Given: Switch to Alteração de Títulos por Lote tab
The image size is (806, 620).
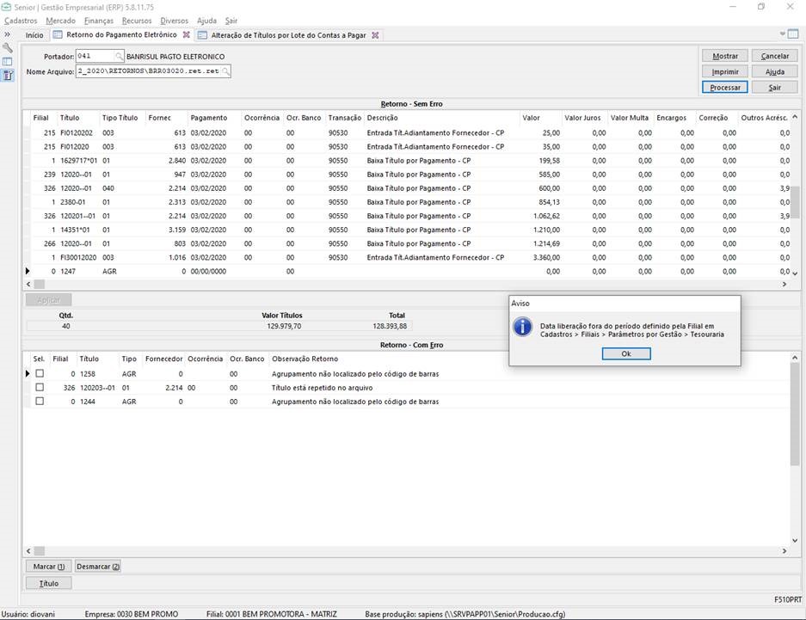Looking at the screenshot, I should click(x=288, y=35).
